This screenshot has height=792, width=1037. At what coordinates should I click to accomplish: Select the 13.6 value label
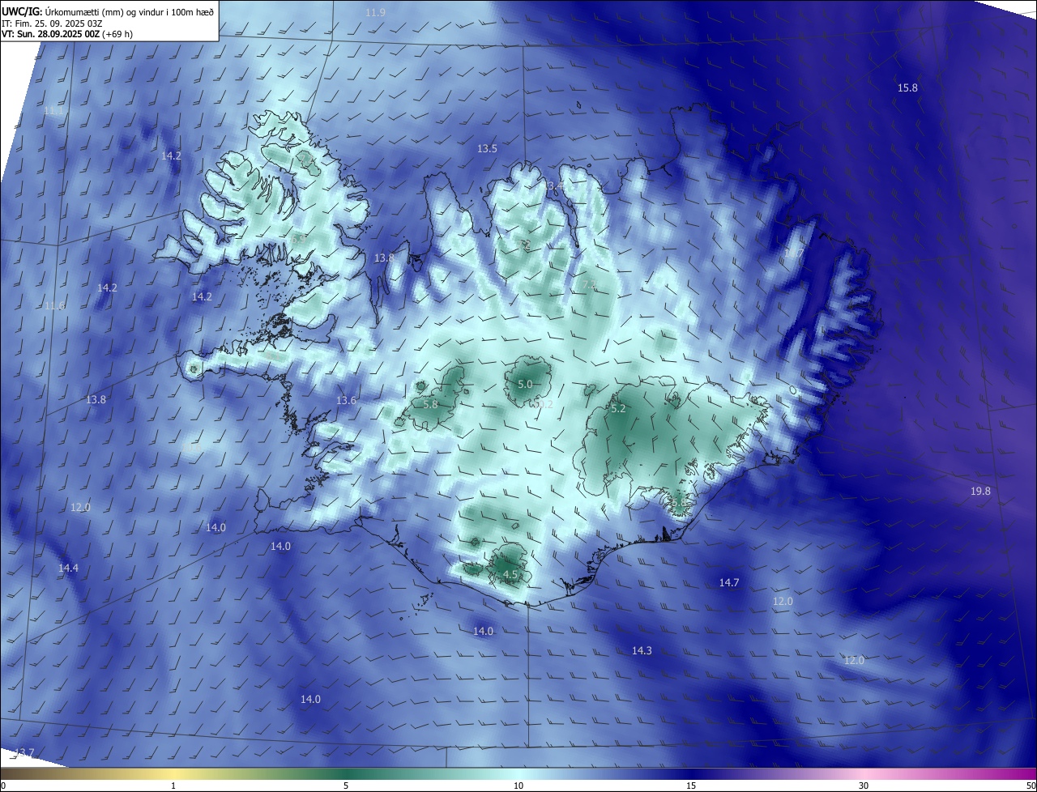(x=346, y=400)
